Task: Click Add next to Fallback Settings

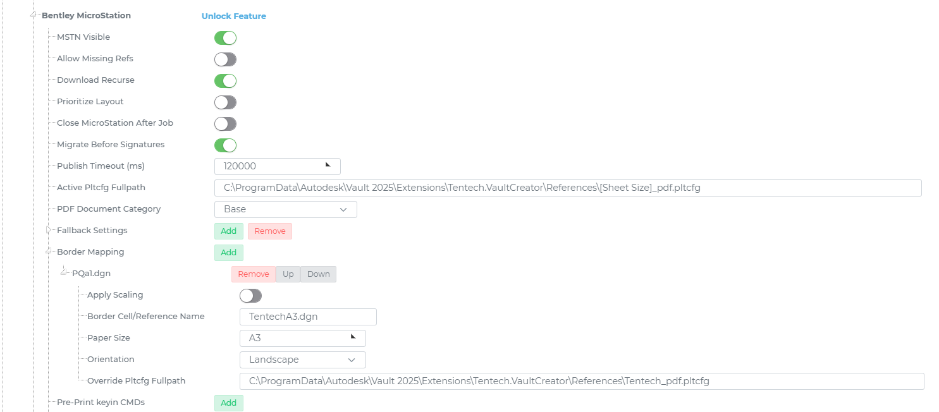Action: [x=228, y=231]
